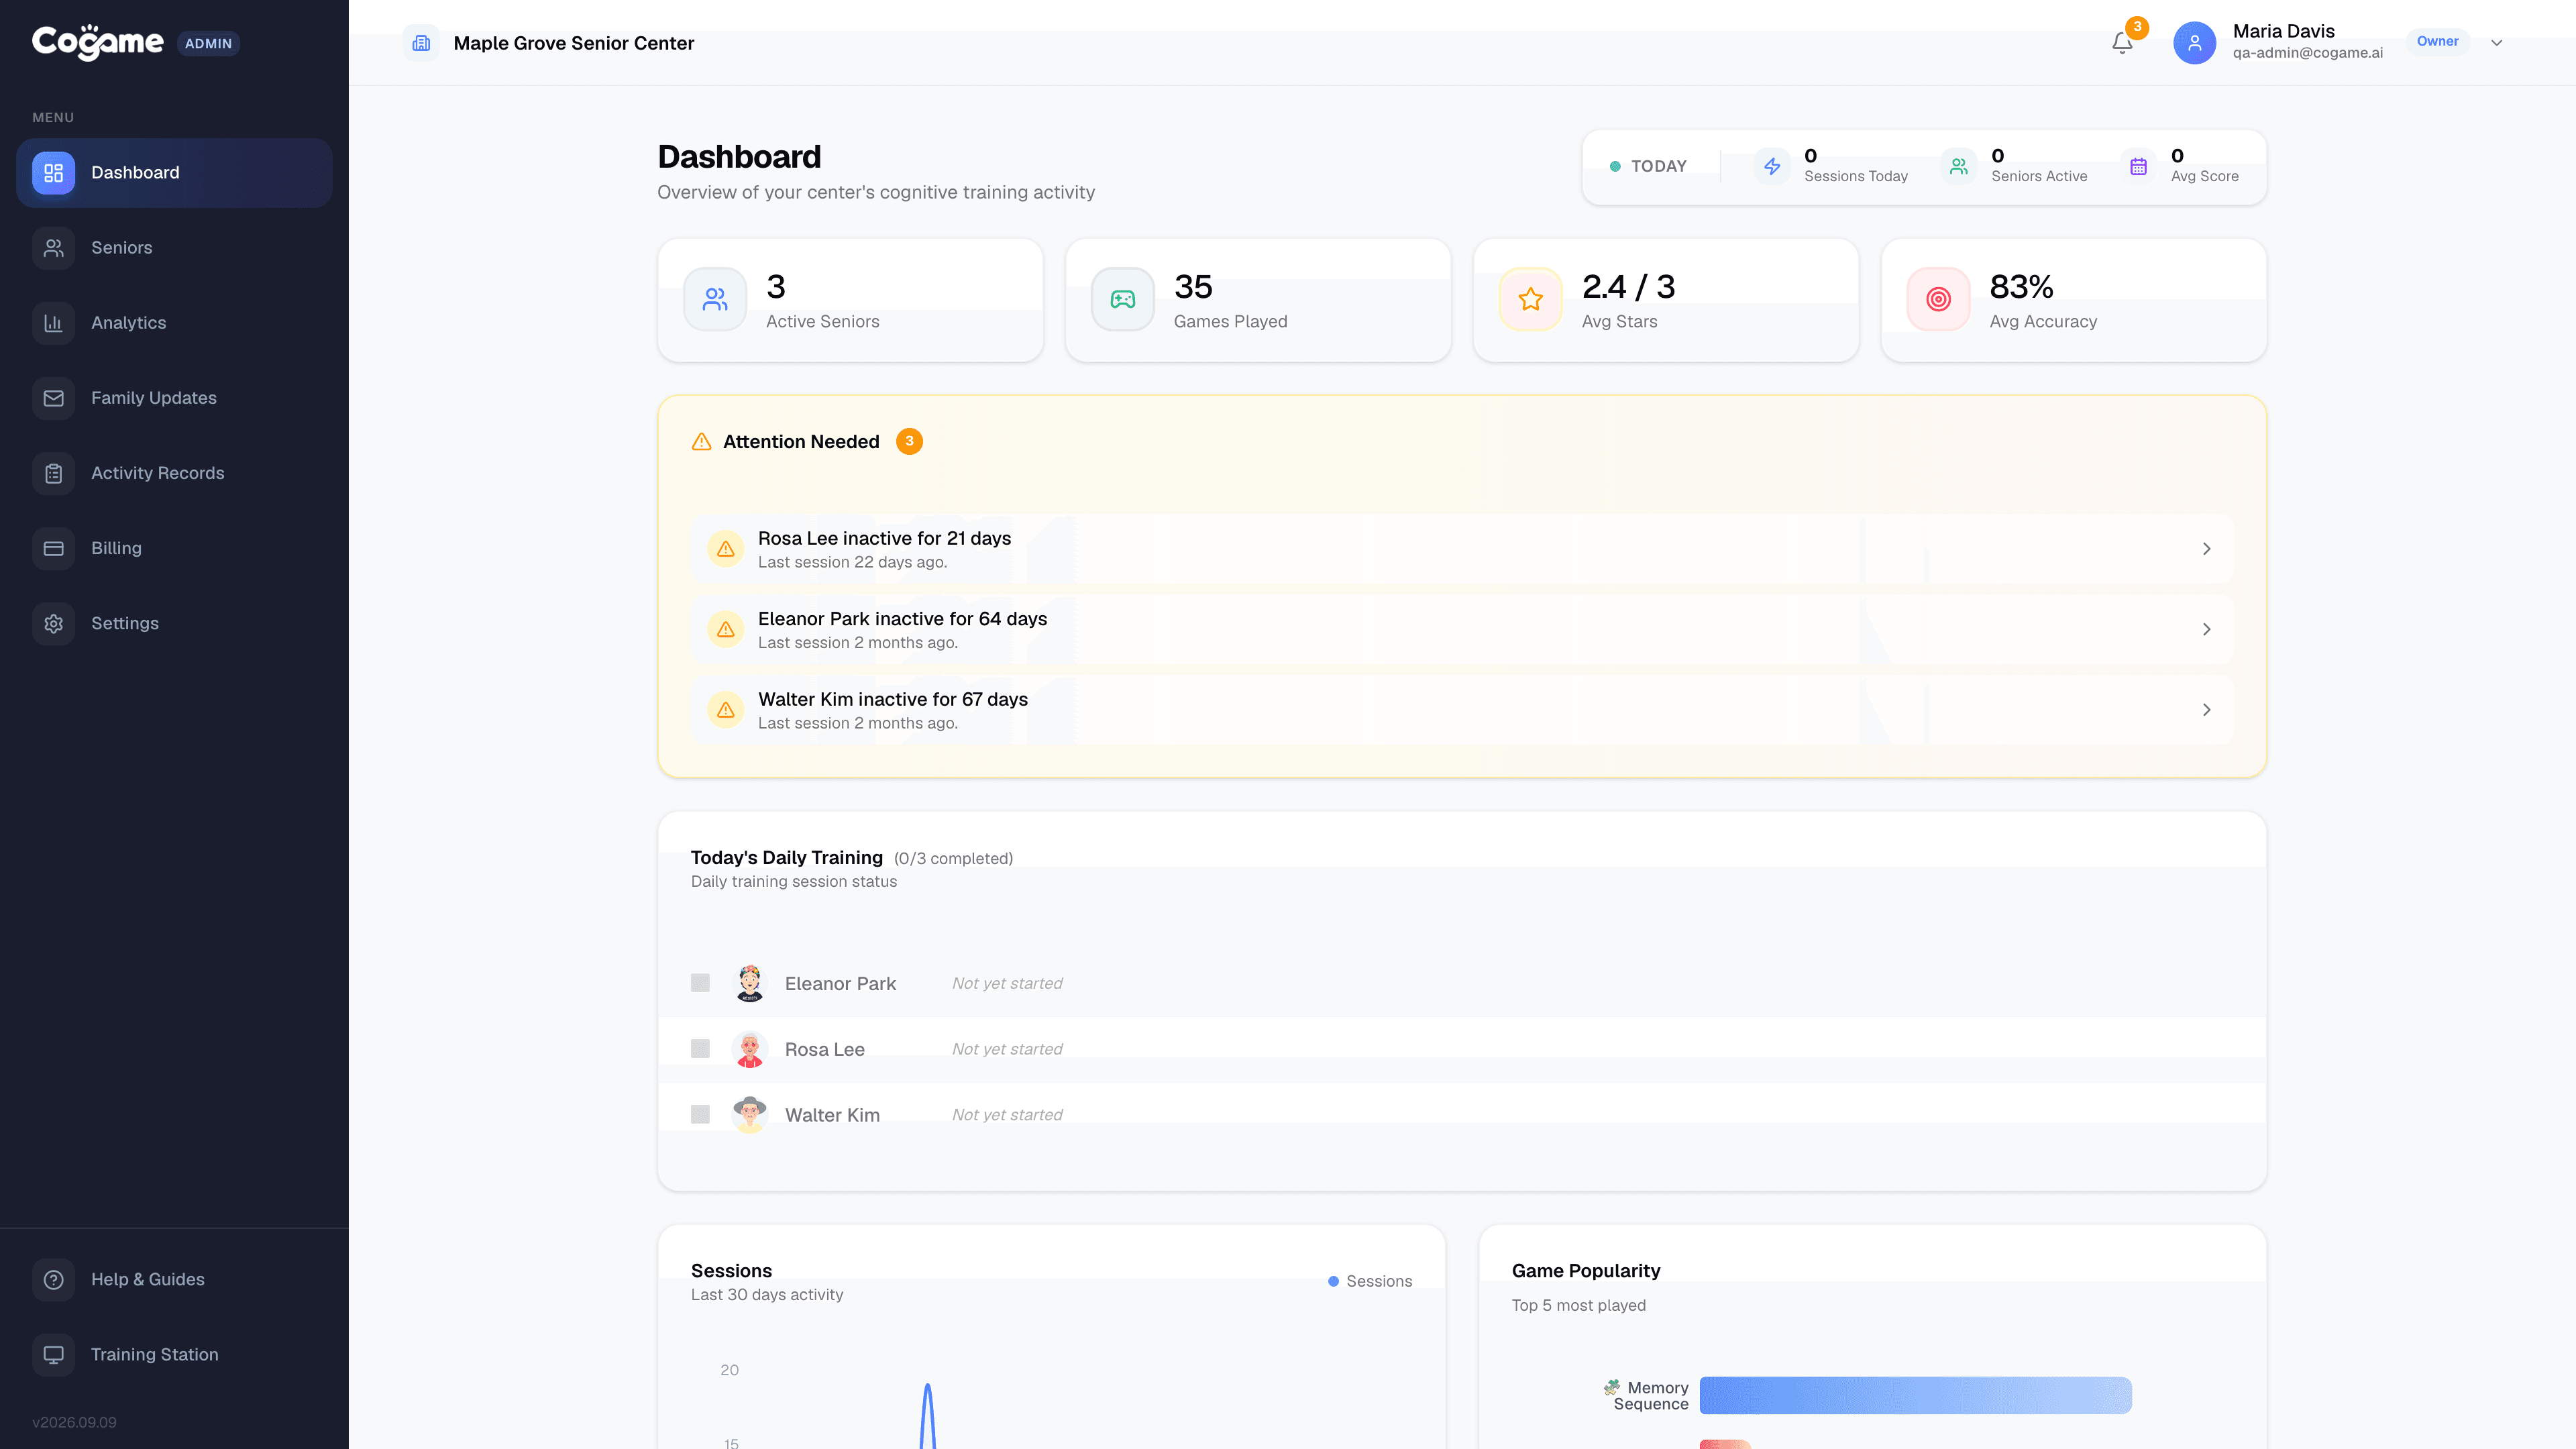Click the Avg Stars star icon
The image size is (2576, 1449).
1531,299
